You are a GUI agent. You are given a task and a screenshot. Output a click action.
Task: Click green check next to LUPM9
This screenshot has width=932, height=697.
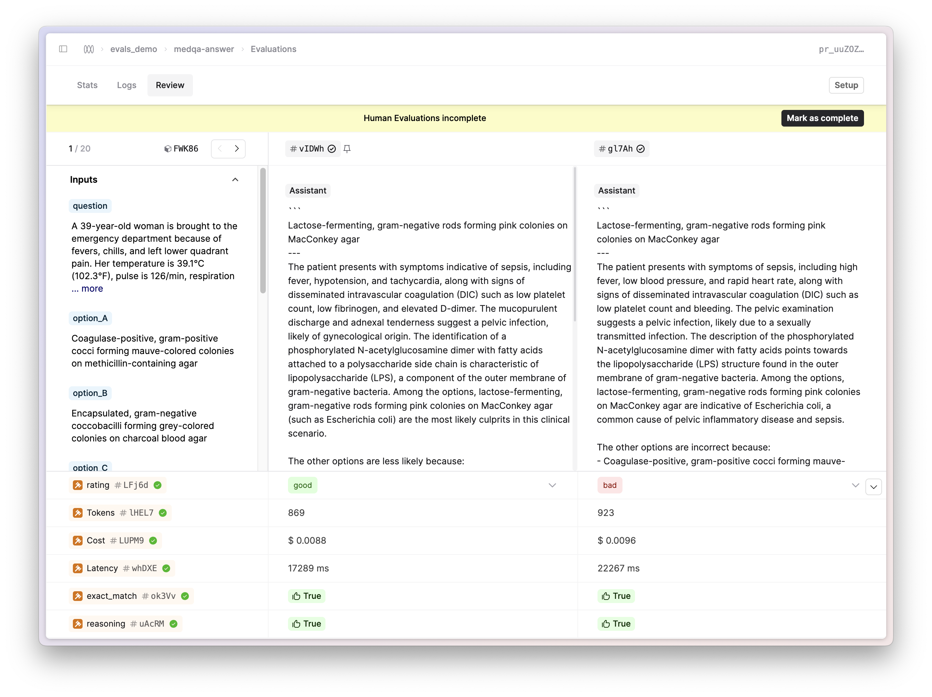153,541
